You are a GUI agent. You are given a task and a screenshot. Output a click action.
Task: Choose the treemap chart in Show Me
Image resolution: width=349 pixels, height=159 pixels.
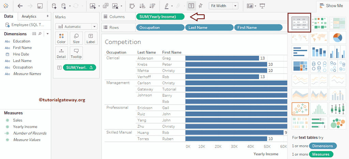click(300, 66)
